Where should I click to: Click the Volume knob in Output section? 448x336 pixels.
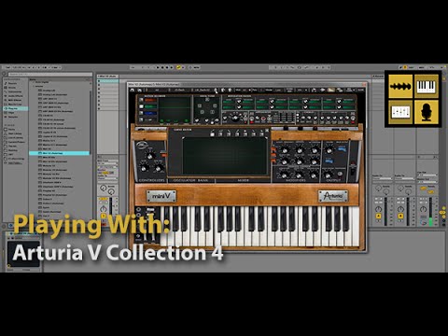tap(329, 150)
